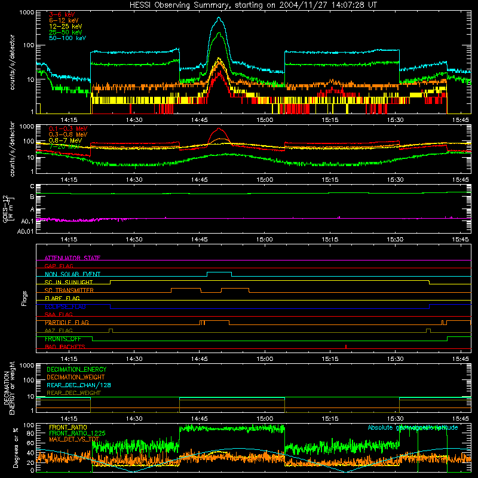The width and height of the screenshot is (478, 478).
Task: Click the counts/s/detector title of MeV panel
Action: click(x=12, y=149)
